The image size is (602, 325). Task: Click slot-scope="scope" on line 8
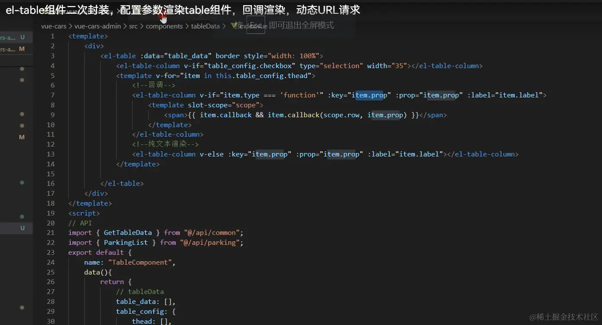(x=224, y=105)
